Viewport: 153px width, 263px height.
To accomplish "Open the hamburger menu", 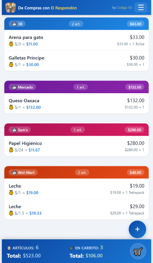I will [x=141, y=8].
